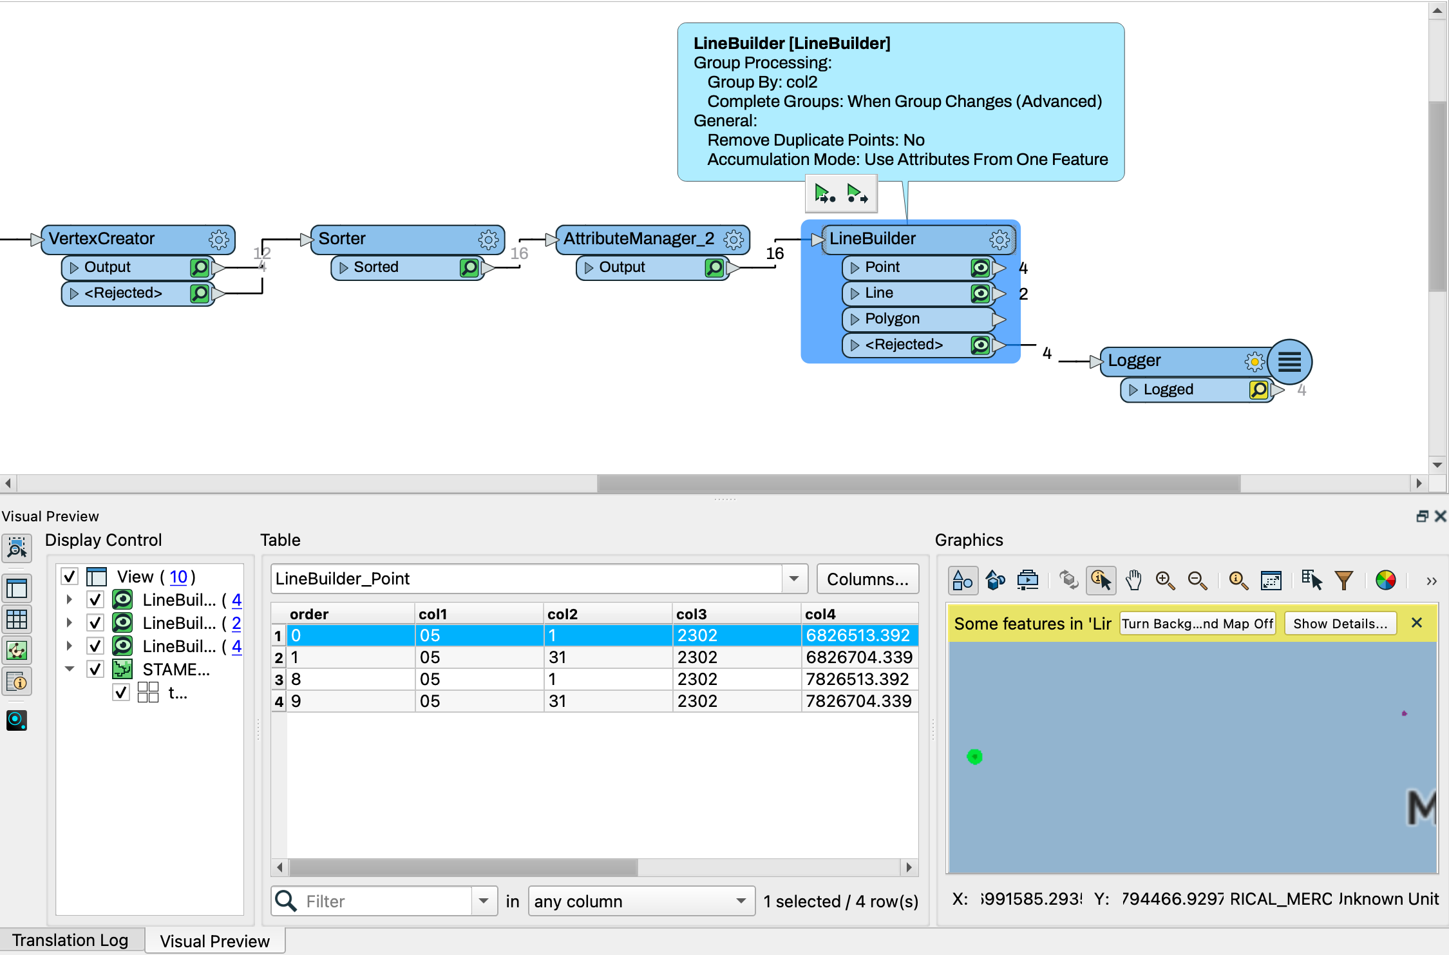
Task: Open Logger parameters gear
Action: [1255, 362]
